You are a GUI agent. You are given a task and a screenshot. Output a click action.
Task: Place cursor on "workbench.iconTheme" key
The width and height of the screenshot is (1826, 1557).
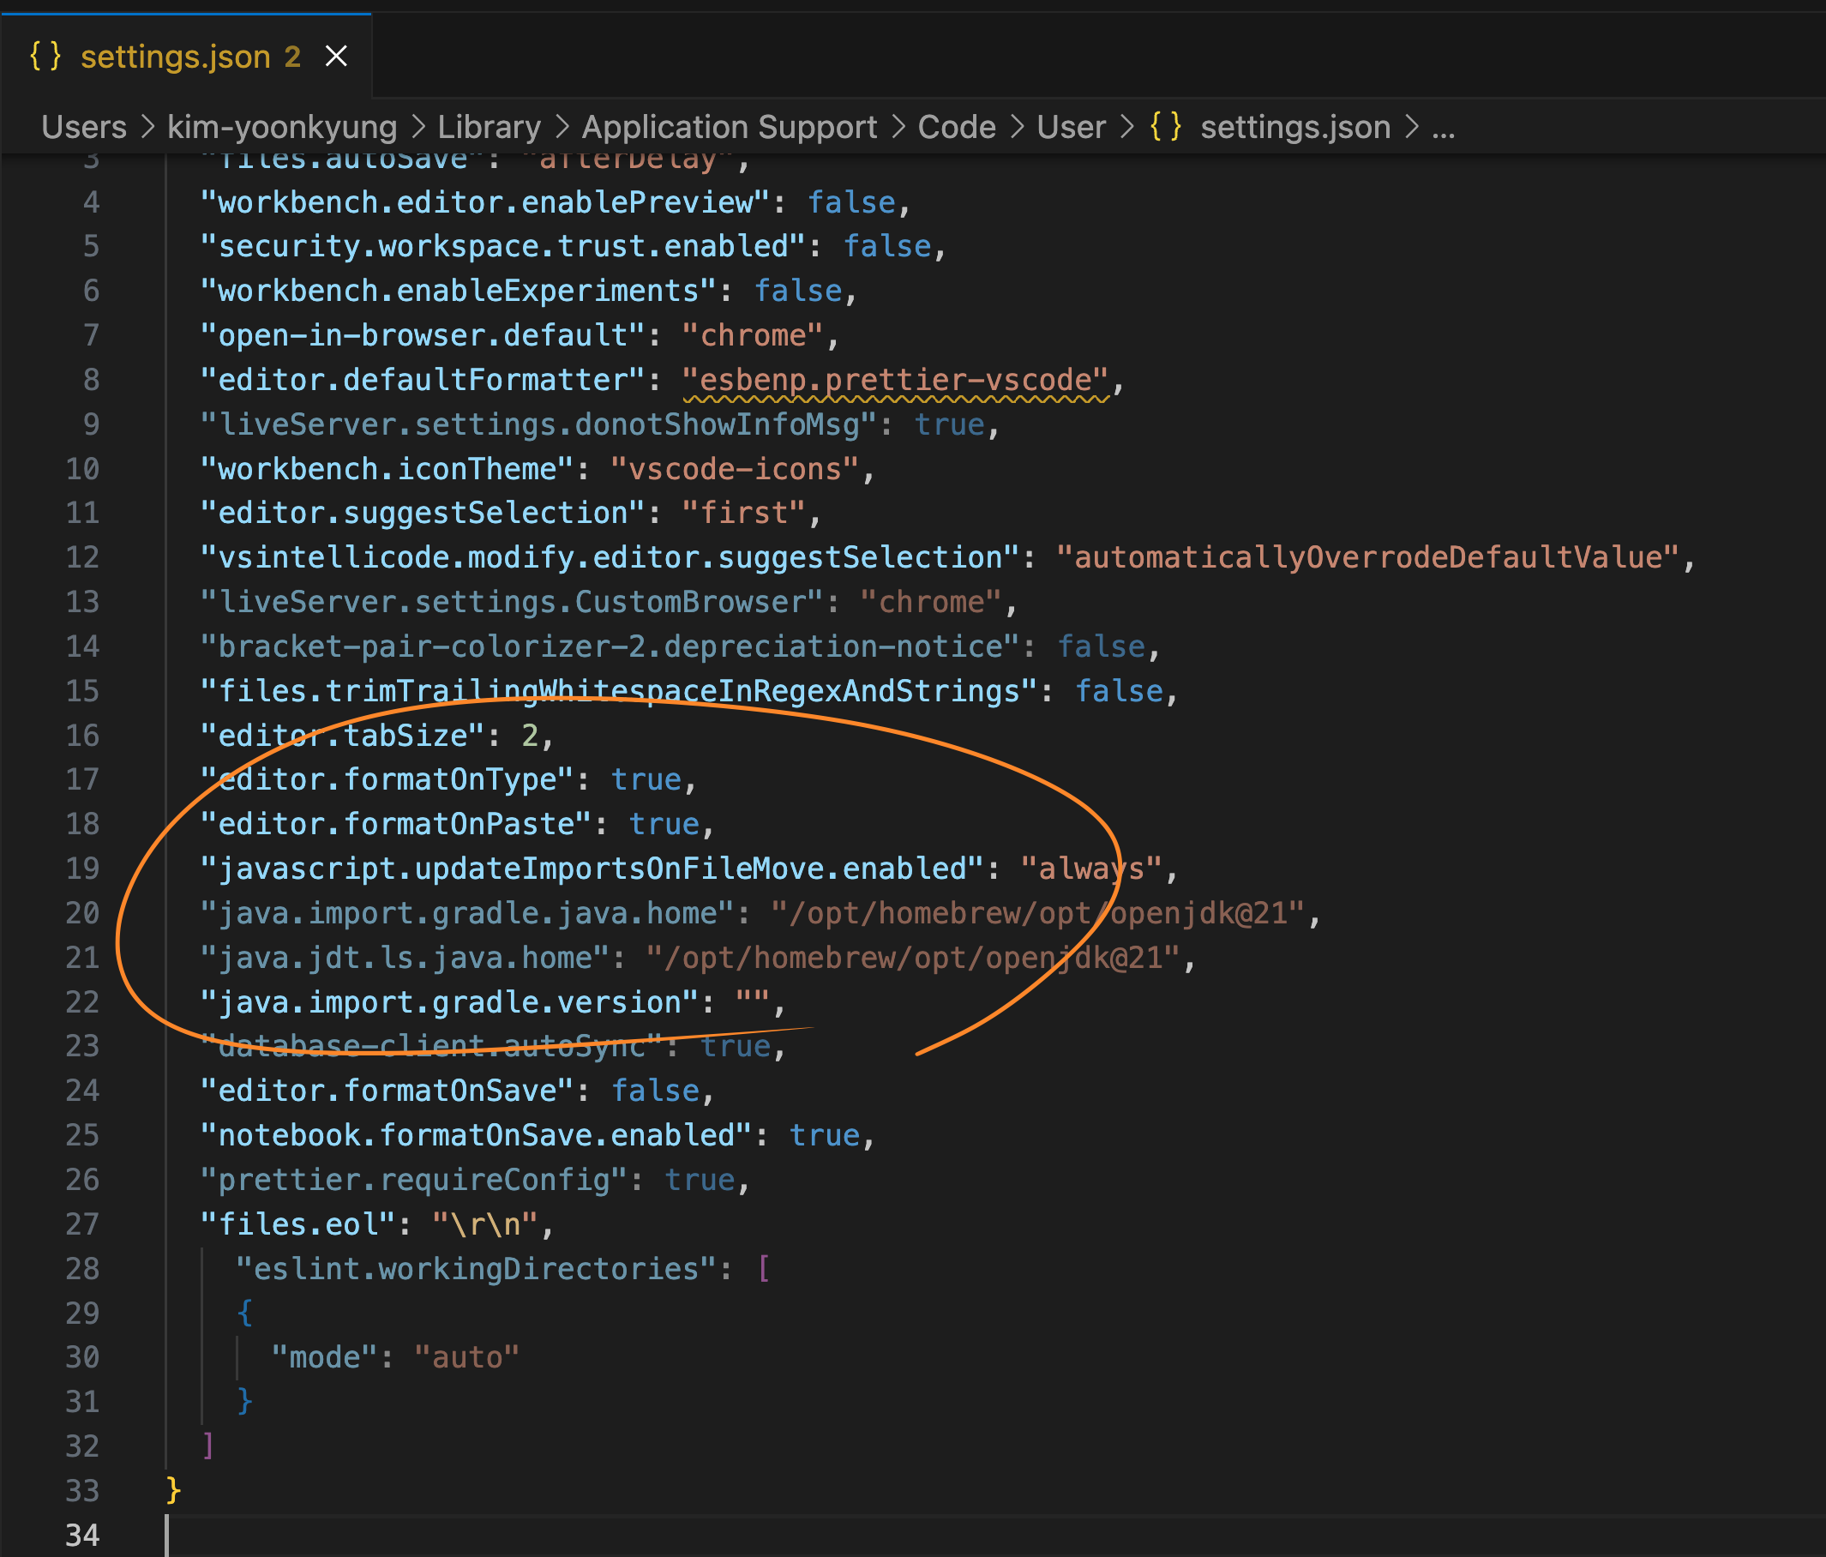pos(387,469)
